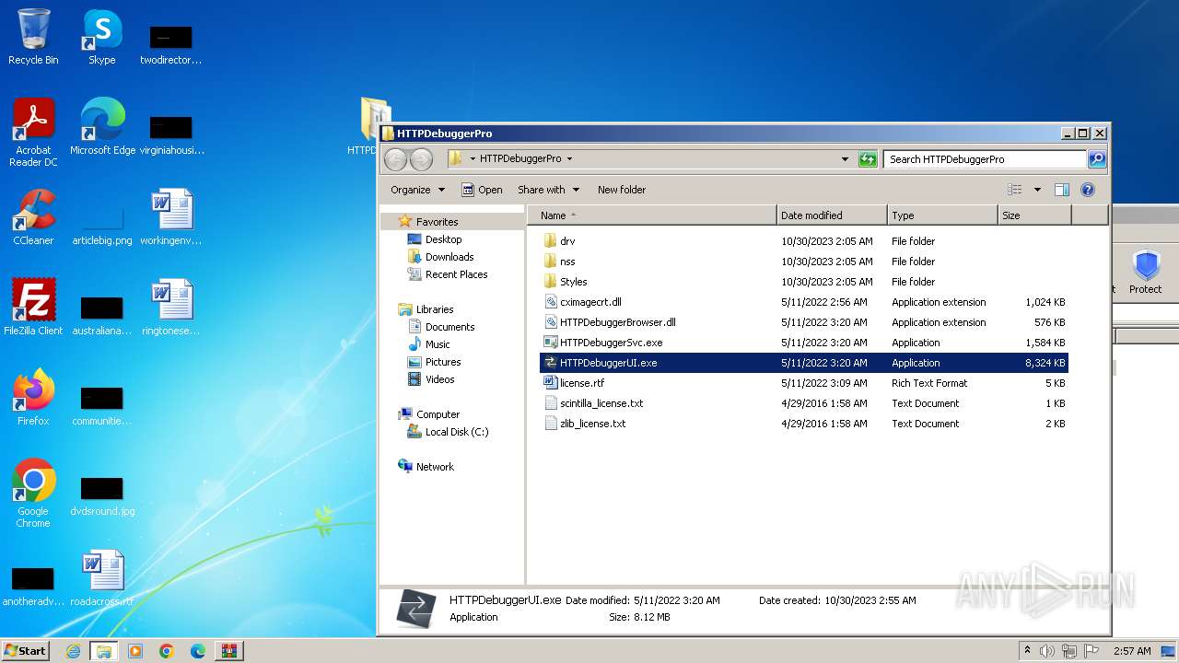
Task: Open Internet Explorer from the taskbar
Action: click(x=74, y=651)
